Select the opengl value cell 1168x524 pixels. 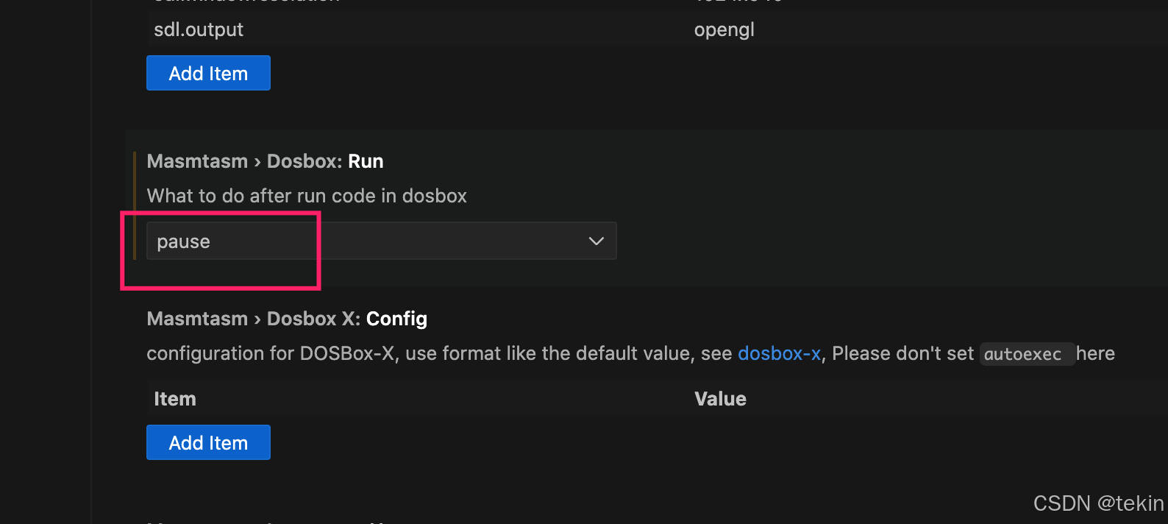tap(724, 29)
